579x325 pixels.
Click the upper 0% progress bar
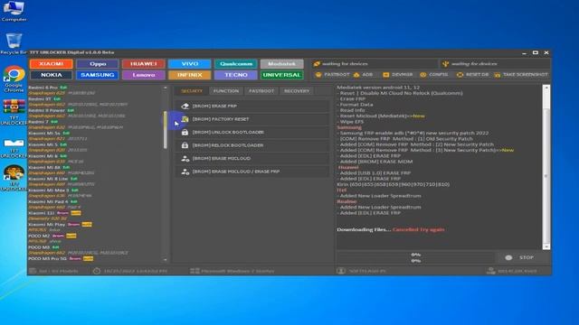416,255
